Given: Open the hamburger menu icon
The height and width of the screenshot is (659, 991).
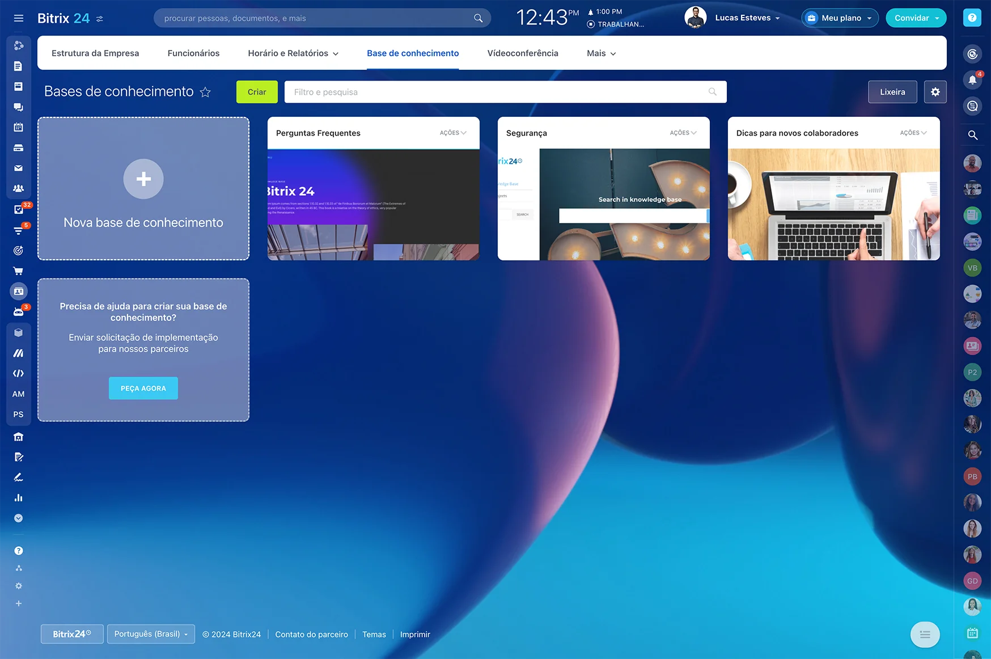Looking at the screenshot, I should pos(19,18).
